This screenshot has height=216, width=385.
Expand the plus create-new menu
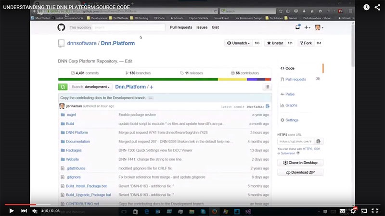307,27
